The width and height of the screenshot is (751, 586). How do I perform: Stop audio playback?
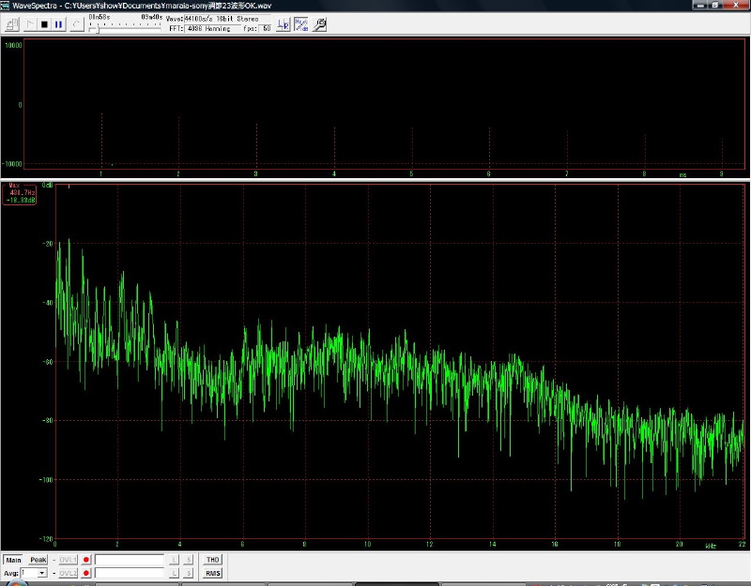[44, 23]
